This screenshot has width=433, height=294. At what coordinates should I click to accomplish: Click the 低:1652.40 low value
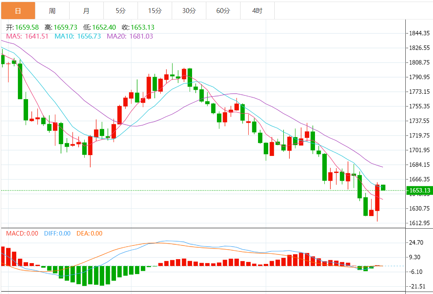click(99, 27)
